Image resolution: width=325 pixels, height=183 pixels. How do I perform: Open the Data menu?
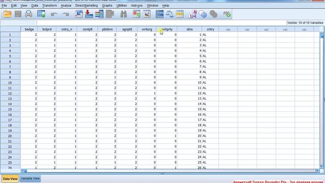point(35,6)
